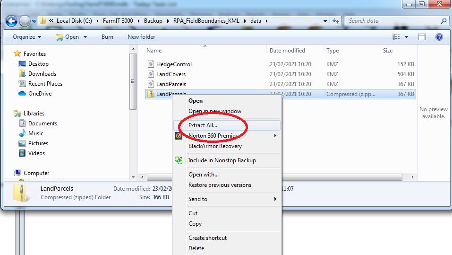Click FarmIT 3000 in the address breadcrumb
452x255 pixels.
(x=118, y=21)
